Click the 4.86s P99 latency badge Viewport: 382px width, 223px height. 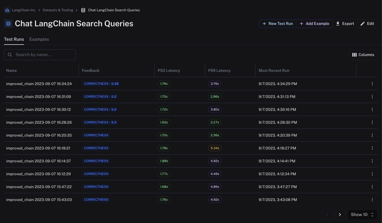pos(215,187)
